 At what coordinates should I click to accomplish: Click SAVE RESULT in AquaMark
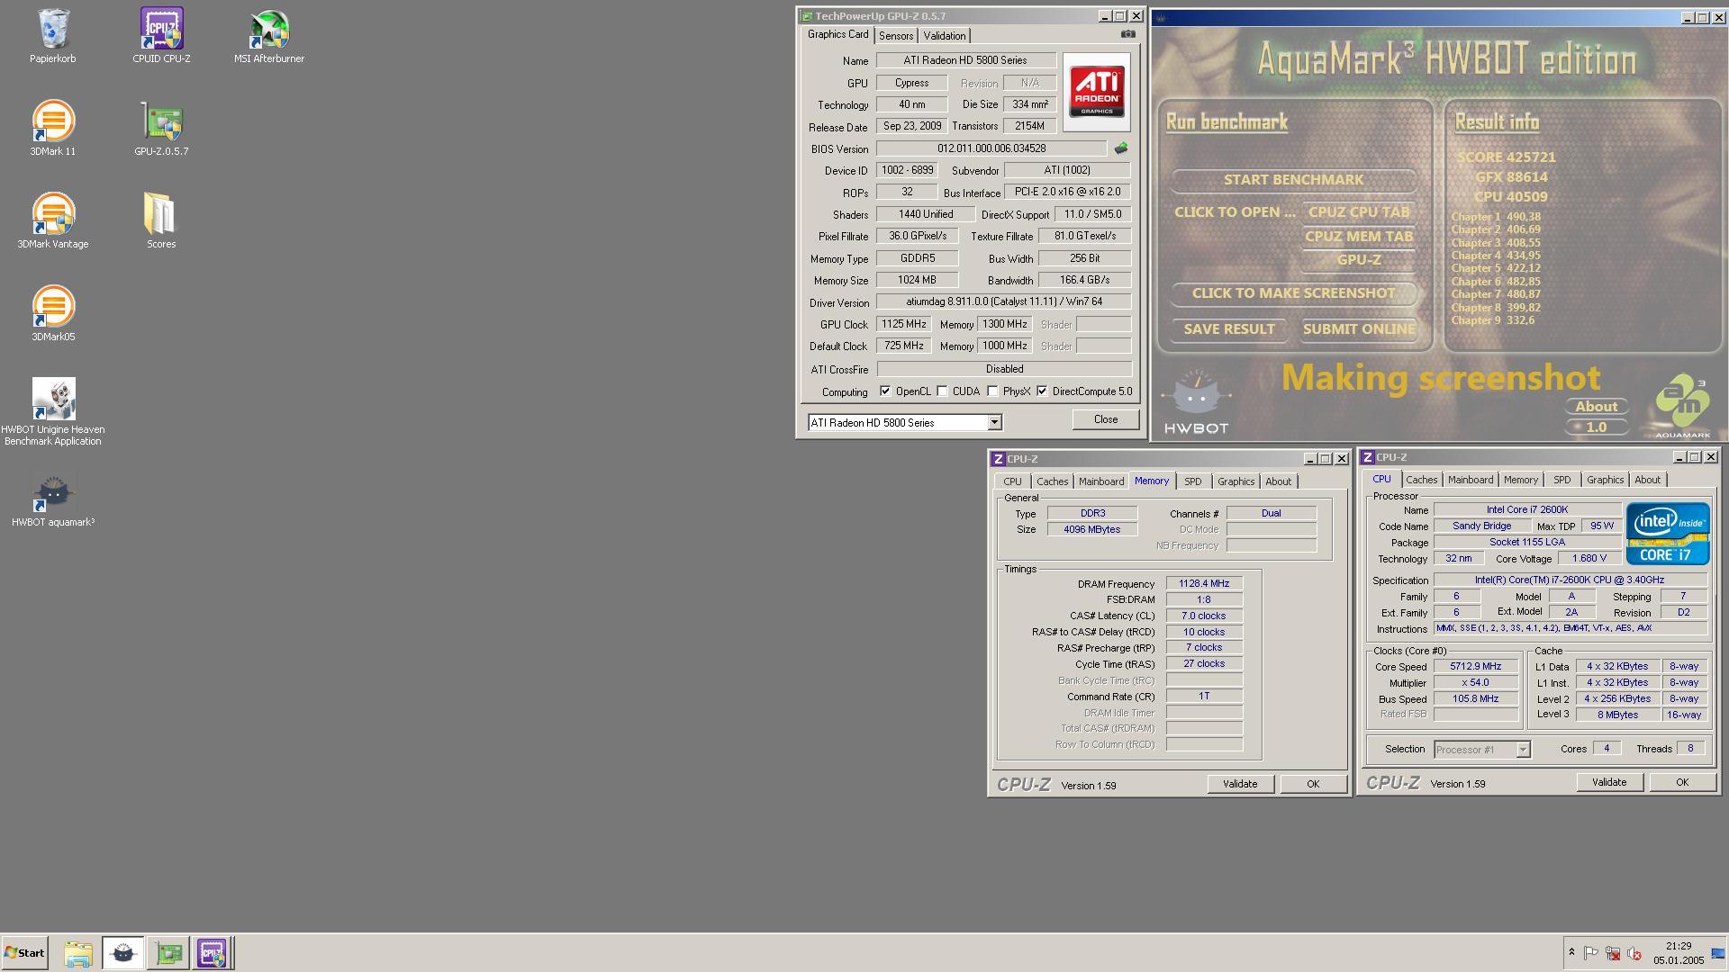point(1229,329)
